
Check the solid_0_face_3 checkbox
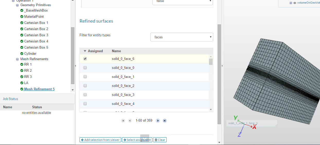point(85,95)
